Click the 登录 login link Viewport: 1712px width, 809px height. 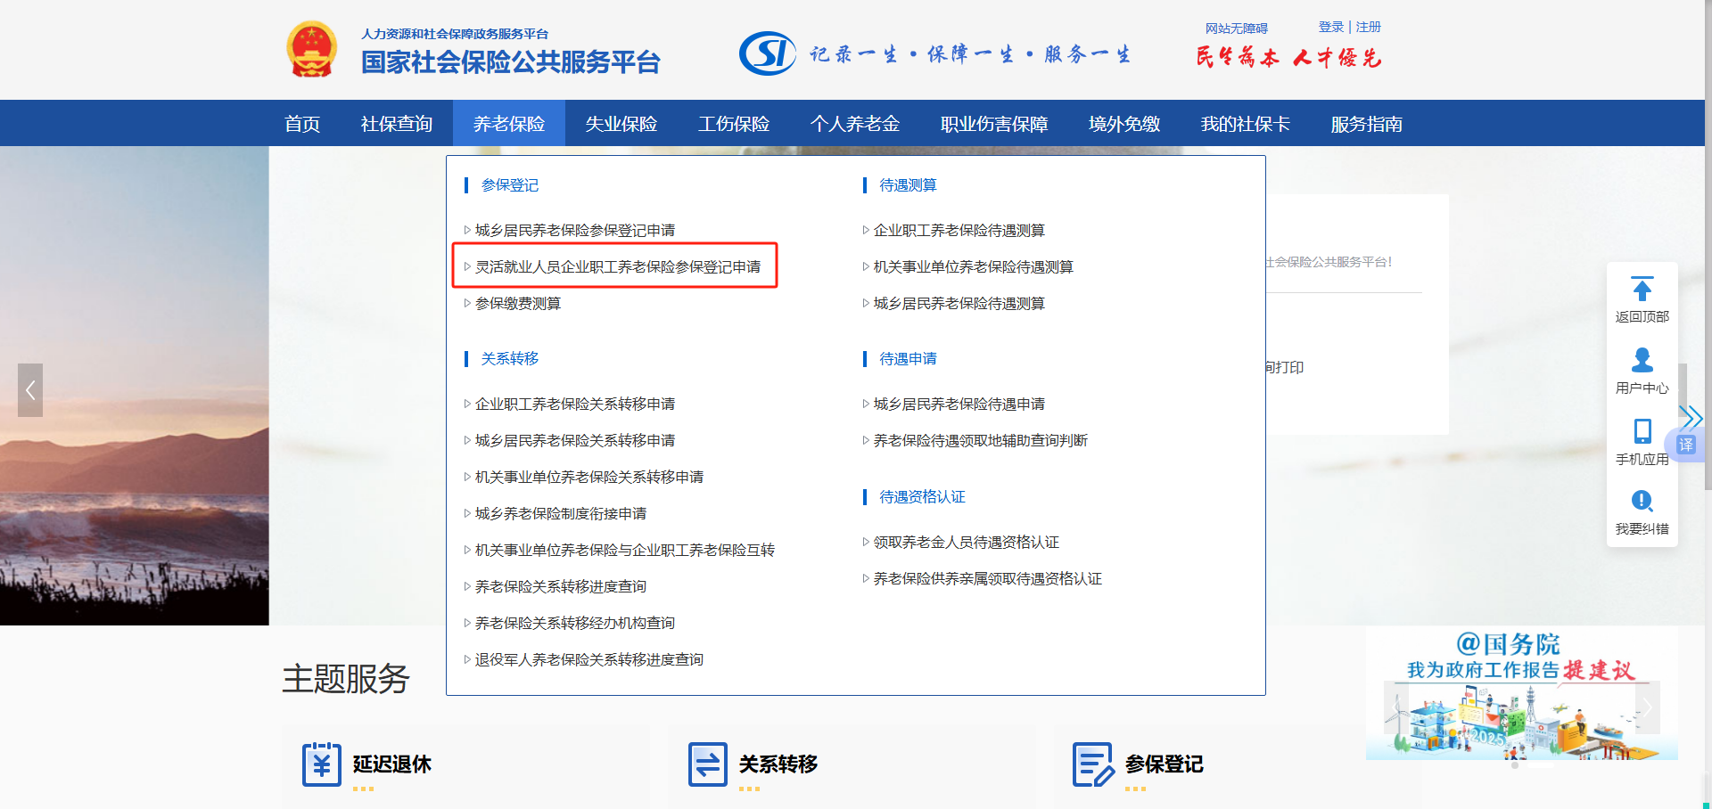[1330, 27]
